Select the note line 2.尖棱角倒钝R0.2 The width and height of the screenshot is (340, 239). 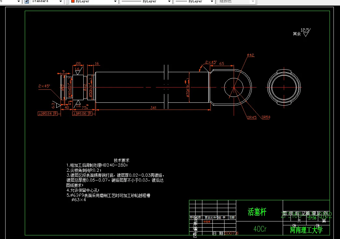(84, 170)
